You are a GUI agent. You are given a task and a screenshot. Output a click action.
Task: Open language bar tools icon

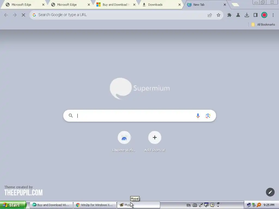[207, 205]
